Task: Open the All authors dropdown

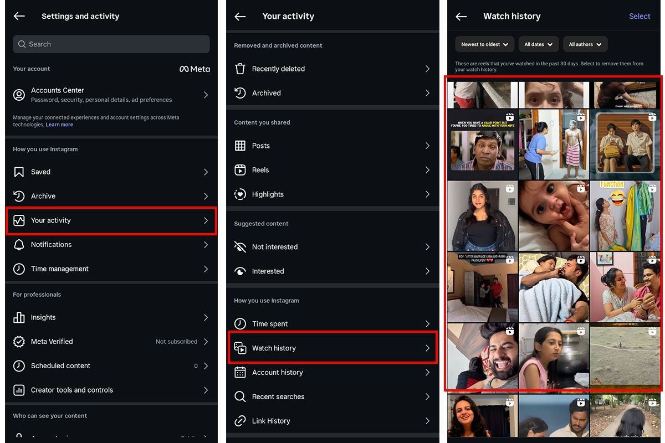Action: (x=585, y=44)
